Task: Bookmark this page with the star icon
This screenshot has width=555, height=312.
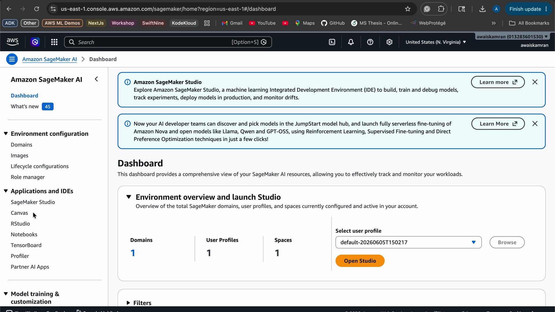Action: pyautogui.click(x=408, y=9)
